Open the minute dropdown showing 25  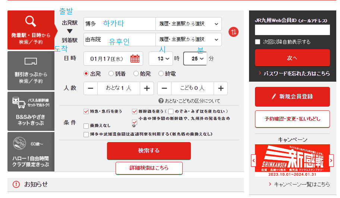pyautogui.click(x=195, y=59)
